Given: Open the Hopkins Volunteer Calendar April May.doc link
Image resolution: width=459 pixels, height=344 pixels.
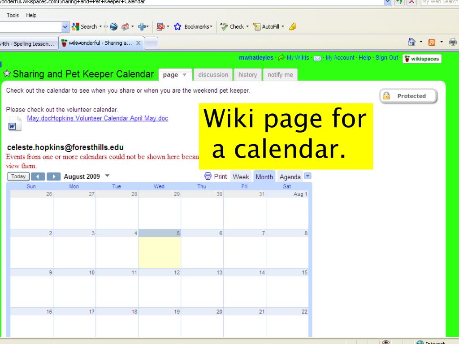Looking at the screenshot, I should 97,118.
